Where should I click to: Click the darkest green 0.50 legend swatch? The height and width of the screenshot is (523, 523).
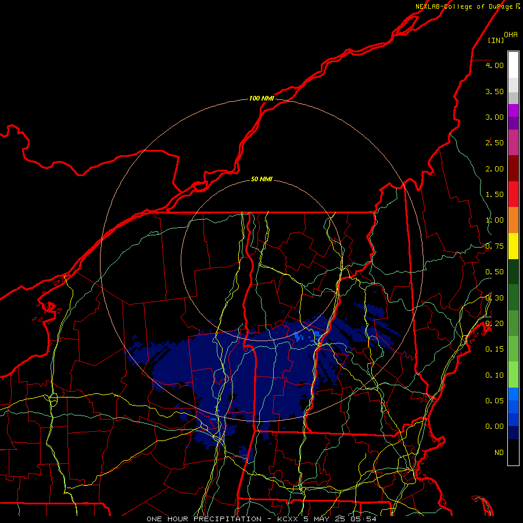click(513, 271)
